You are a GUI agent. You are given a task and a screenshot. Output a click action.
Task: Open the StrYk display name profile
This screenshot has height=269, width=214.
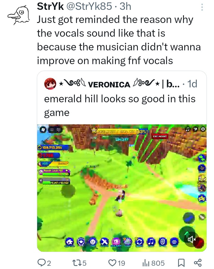pyautogui.click(x=51, y=6)
